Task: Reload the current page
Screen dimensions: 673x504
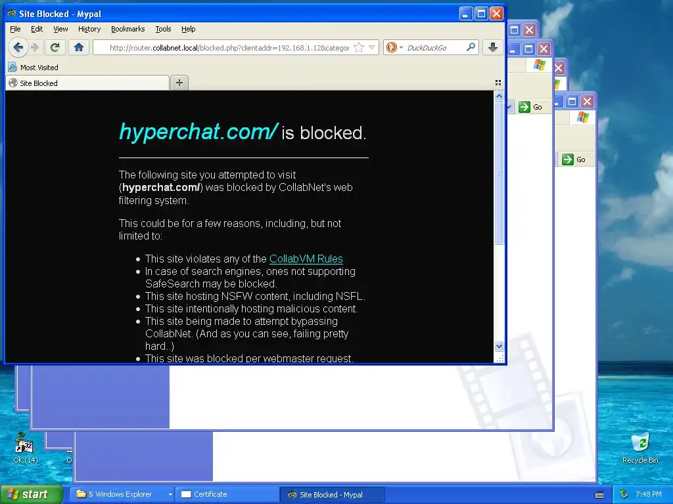Action: tap(55, 47)
